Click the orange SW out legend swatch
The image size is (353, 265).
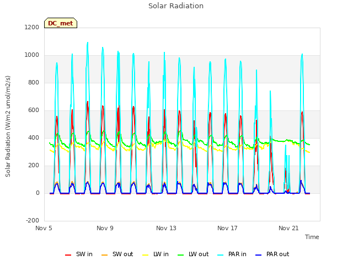click(x=104, y=255)
